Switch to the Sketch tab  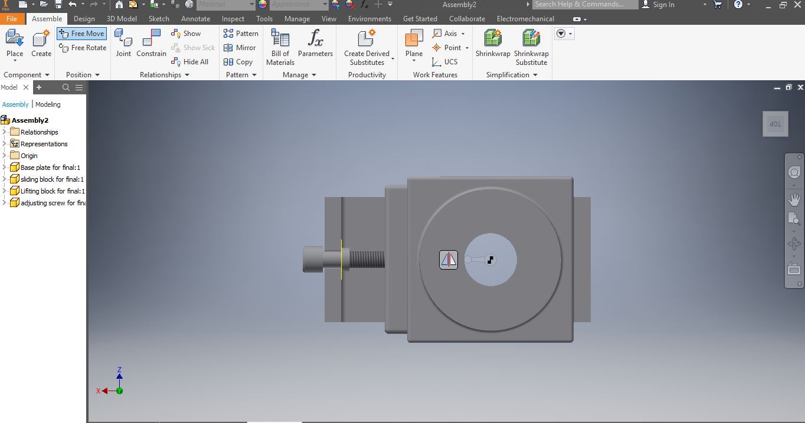[x=159, y=19]
